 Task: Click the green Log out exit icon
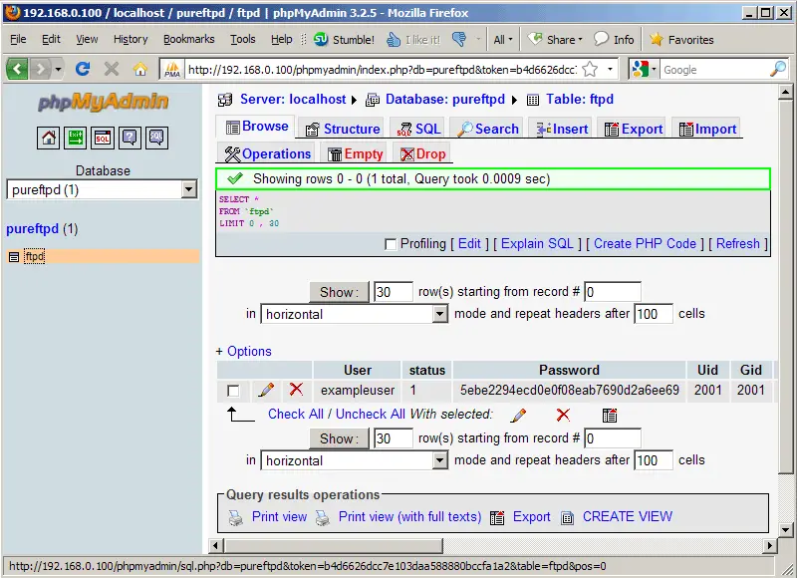tap(76, 138)
